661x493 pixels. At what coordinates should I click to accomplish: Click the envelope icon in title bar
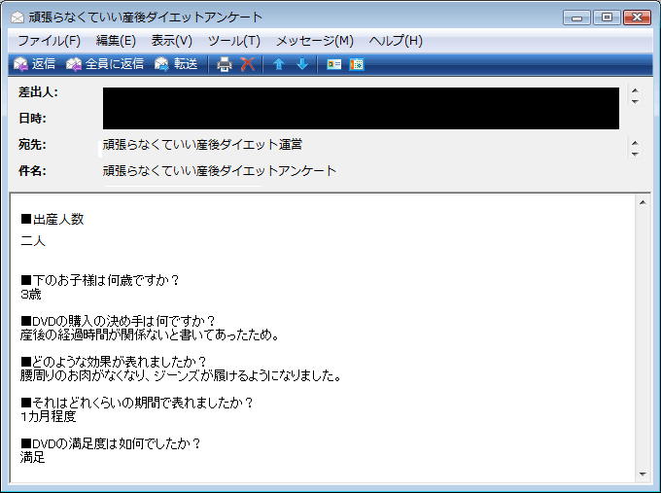[x=17, y=18]
